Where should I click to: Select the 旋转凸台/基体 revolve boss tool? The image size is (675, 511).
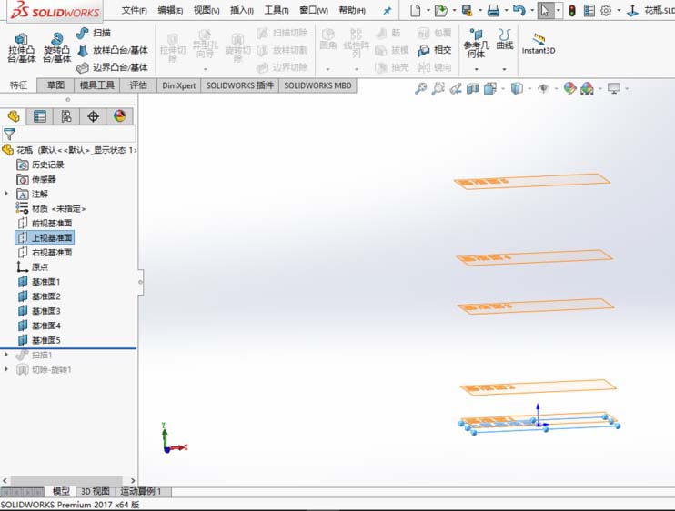click(56, 48)
